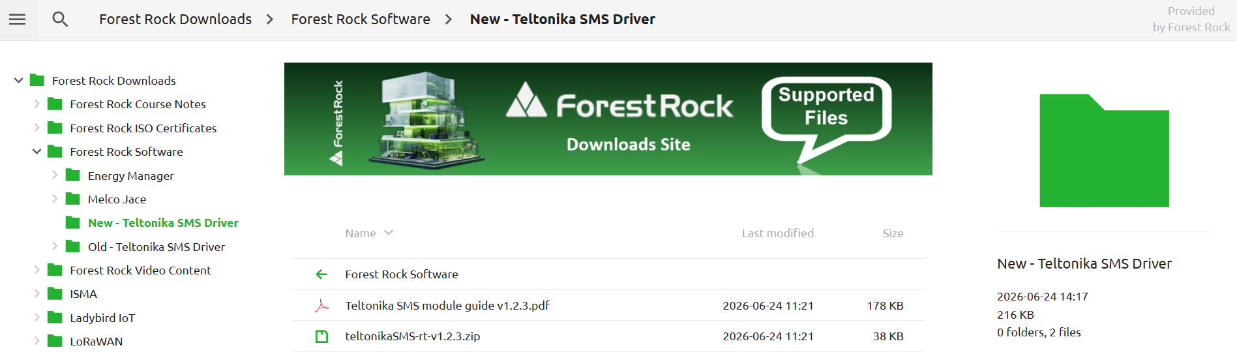Sort by Last modified column
1237x352 pixels.
(x=777, y=233)
